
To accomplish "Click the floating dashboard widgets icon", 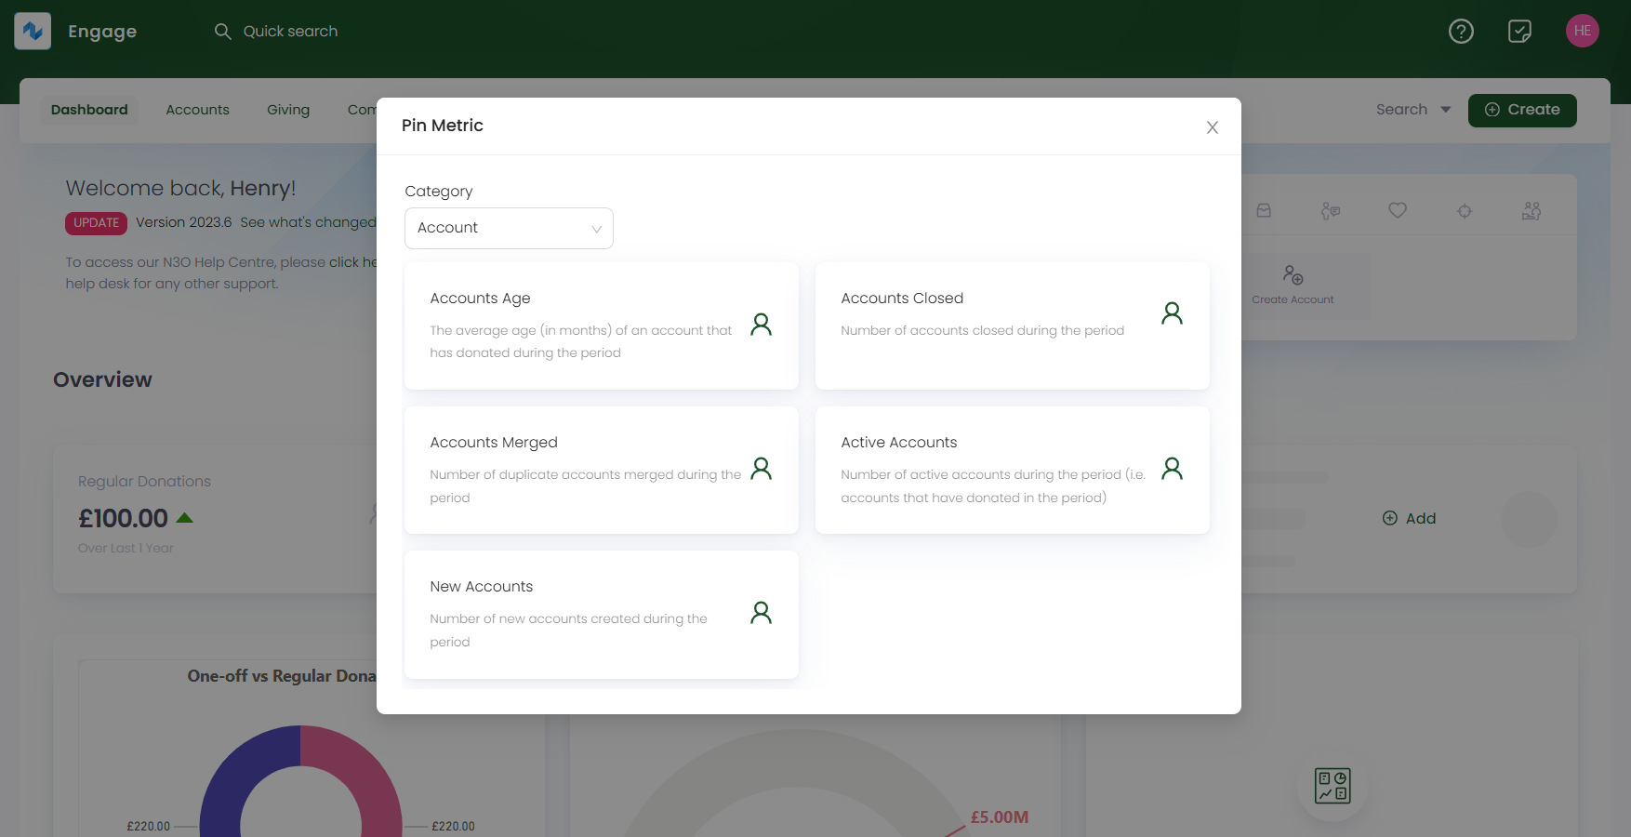I will coord(1332,786).
